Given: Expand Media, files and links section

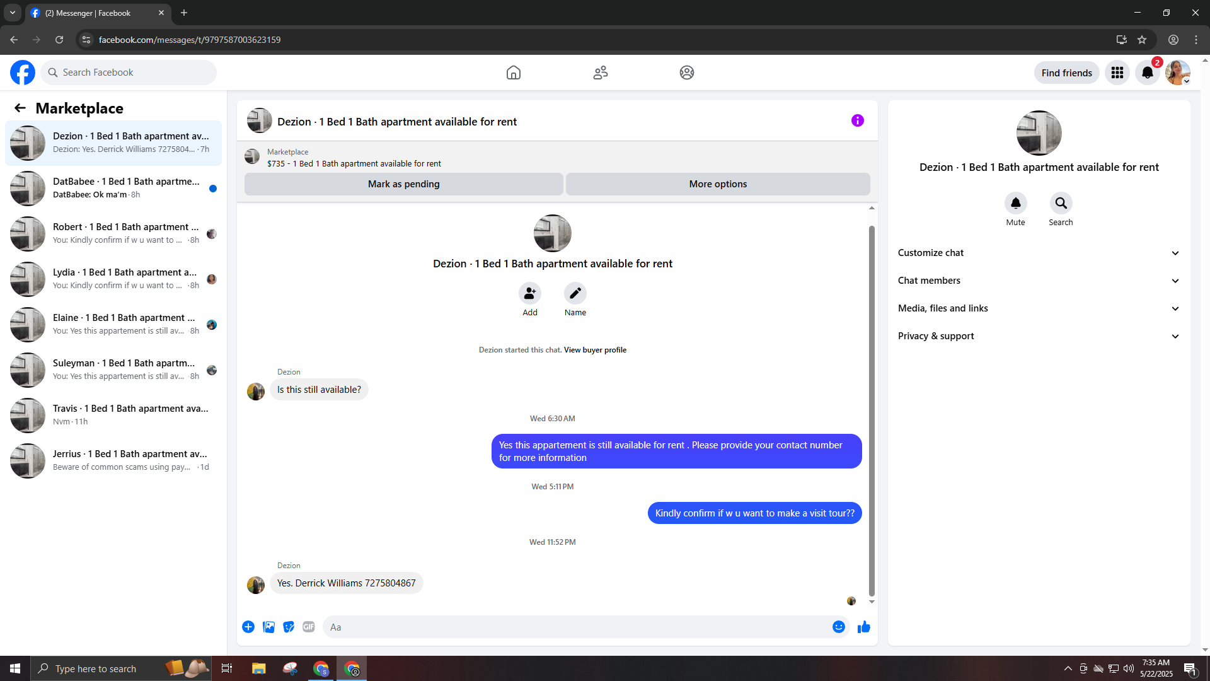Looking at the screenshot, I should coord(1039,308).
